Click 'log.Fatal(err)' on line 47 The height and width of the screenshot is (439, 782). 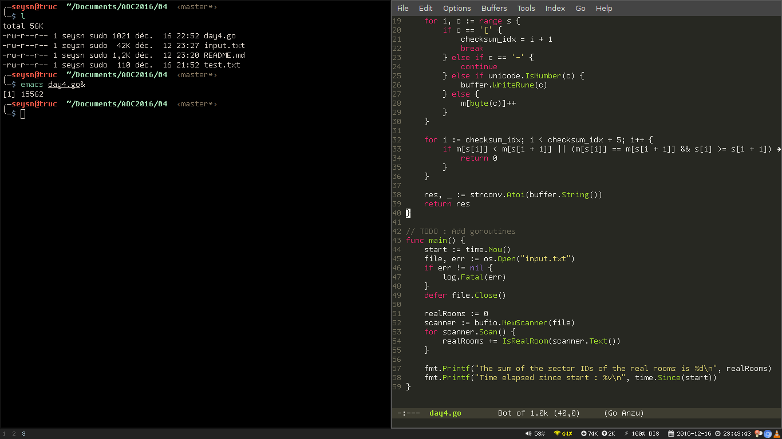(475, 277)
